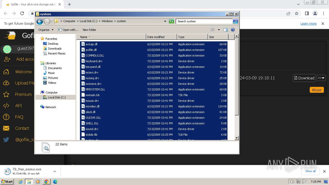Select Local Disk (C:) in navigation pane

pyautogui.click(x=57, y=97)
